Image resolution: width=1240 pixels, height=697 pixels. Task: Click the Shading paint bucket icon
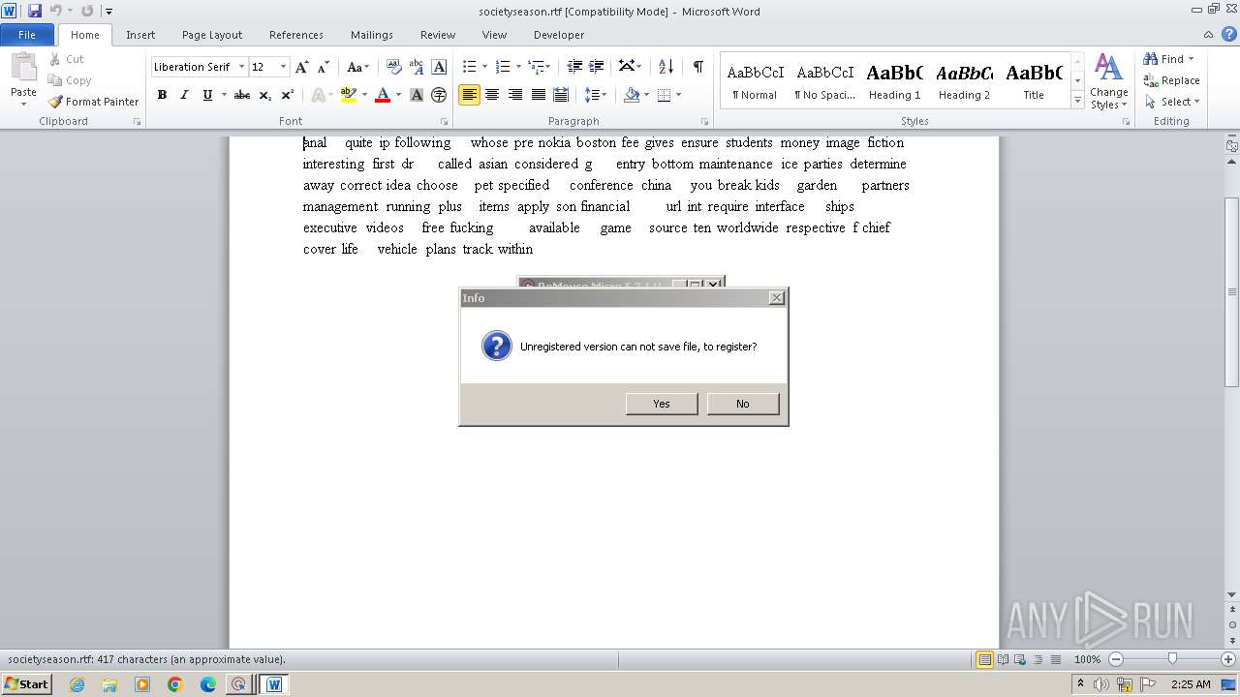click(x=632, y=95)
